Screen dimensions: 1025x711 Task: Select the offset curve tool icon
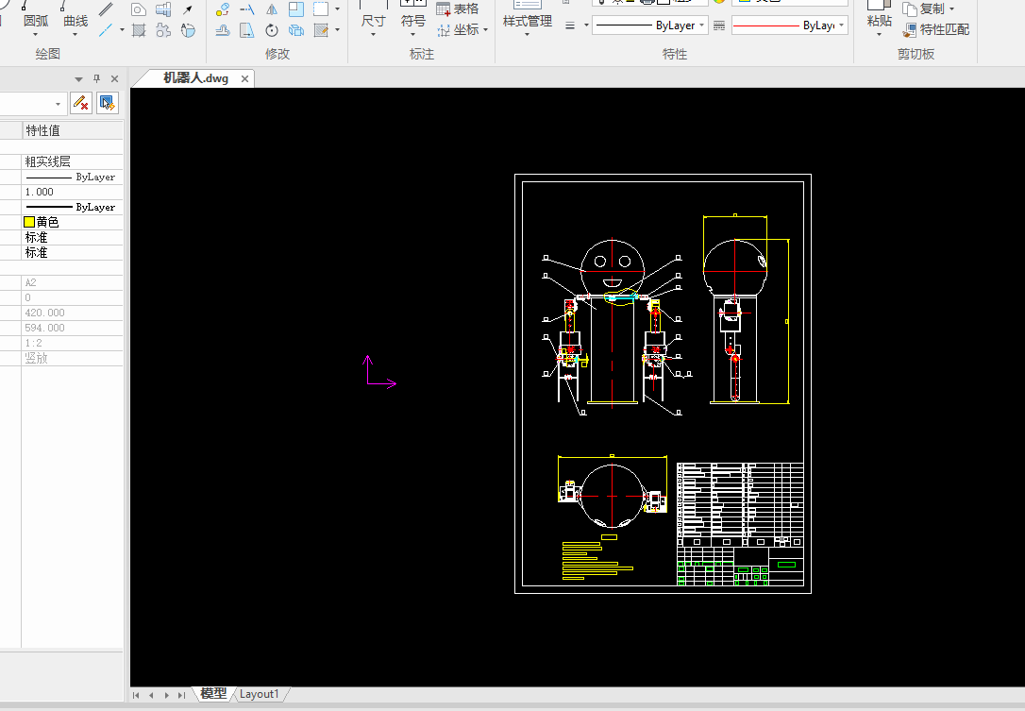pyautogui.click(x=222, y=29)
